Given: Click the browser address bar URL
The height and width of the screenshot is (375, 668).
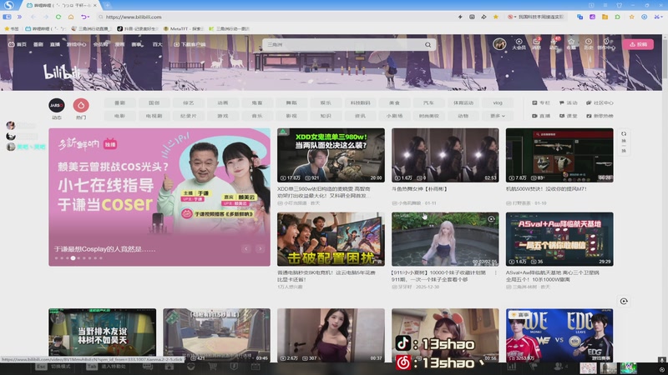Looking at the screenshot, I should (x=134, y=17).
